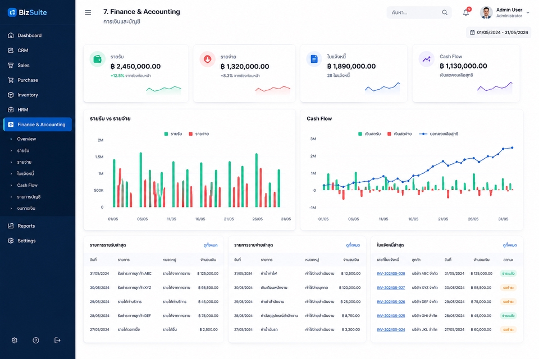This screenshot has width=539, height=359.
Task: Focus the ค้นหา search field
Action: 415,13
